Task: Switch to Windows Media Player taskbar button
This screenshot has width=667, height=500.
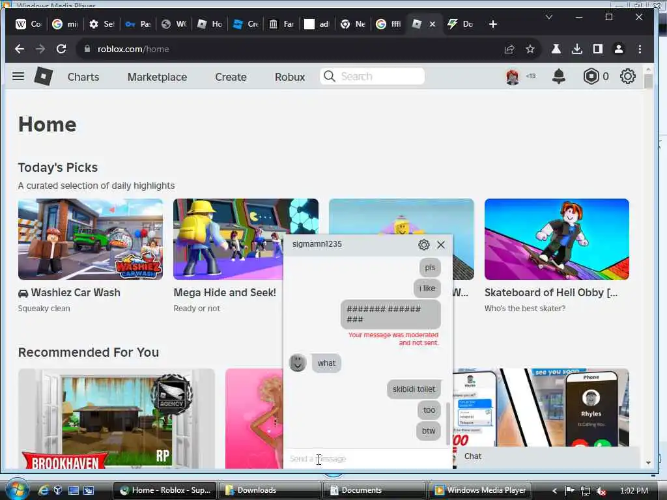Action: pos(479,490)
